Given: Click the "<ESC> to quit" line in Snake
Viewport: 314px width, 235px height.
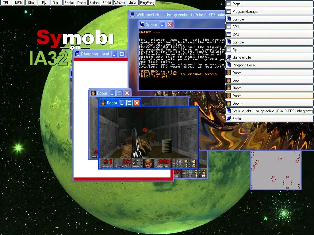Looking at the screenshot, I should [x=154, y=76].
